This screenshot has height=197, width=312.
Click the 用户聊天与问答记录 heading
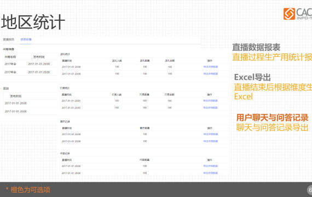click(x=272, y=118)
